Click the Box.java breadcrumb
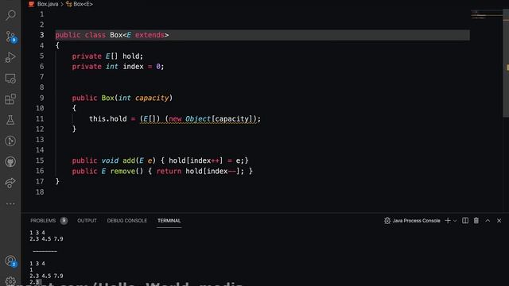Viewport: 509px width, 286px height. pyautogui.click(x=48, y=4)
